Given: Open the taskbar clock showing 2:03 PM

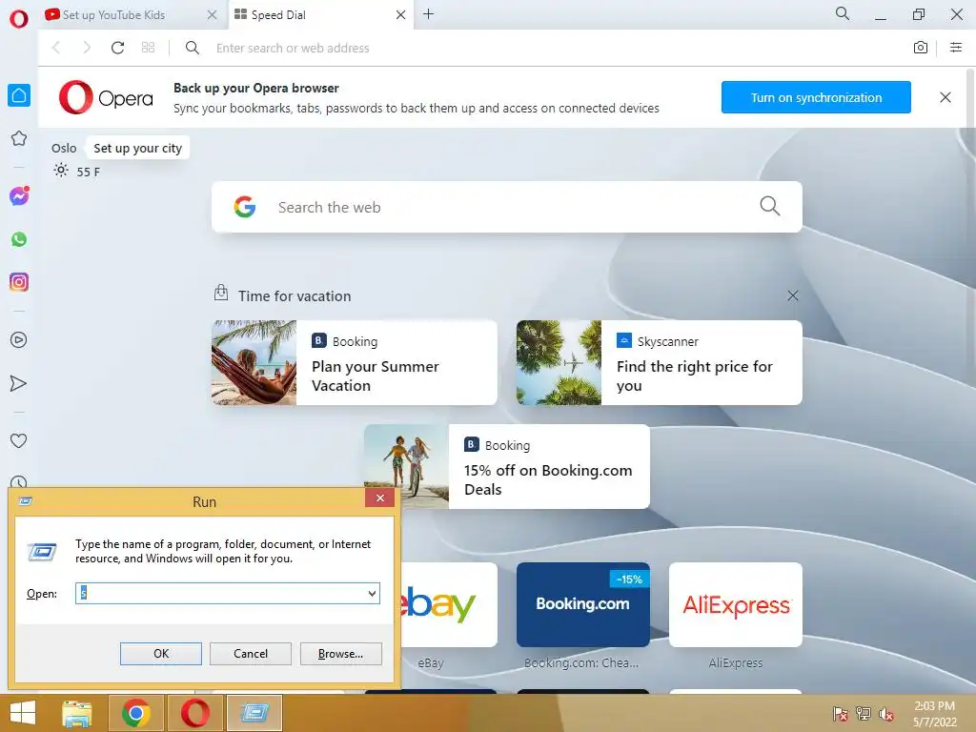Looking at the screenshot, I should 934,714.
